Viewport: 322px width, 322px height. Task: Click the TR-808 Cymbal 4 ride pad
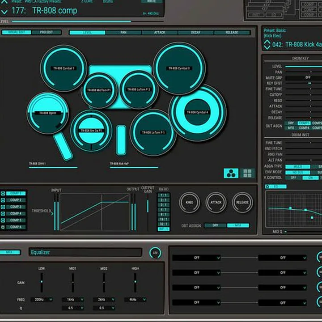[x=197, y=112]
